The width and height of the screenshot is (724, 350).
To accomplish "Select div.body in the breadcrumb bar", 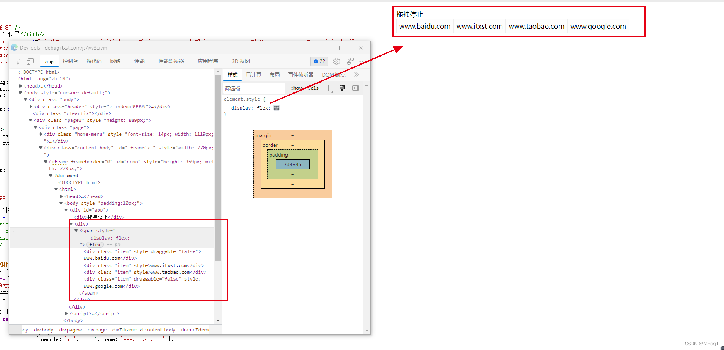I will 44,330.
